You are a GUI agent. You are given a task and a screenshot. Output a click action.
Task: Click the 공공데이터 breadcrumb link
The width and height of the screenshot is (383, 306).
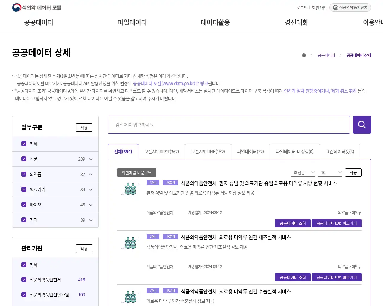326,55
